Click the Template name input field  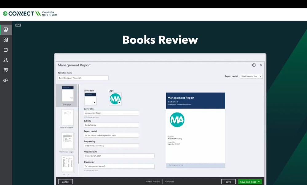click(x=83, y=78)
